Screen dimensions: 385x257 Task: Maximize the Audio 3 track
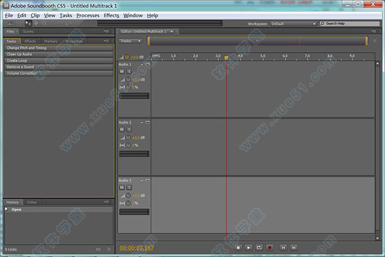tap(148, 180)
